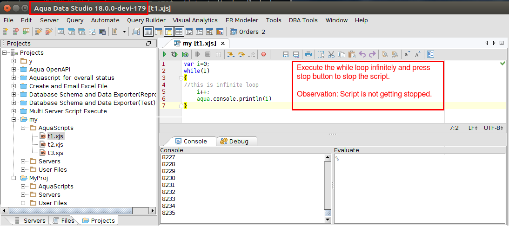Click the script scroll icon in main toolbar
This screenshot has width=509, height=226.
click(136, 32)
